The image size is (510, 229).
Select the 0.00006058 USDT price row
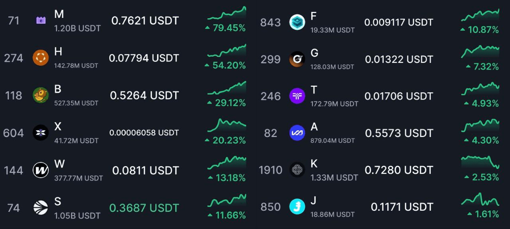(144, 133)
